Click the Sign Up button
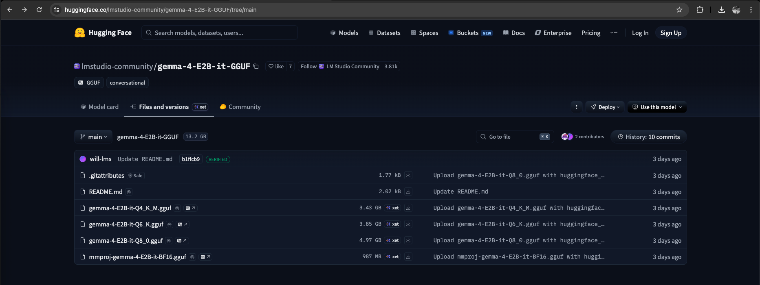Screen dimensions: 760x285 click(x=670, y=33)
